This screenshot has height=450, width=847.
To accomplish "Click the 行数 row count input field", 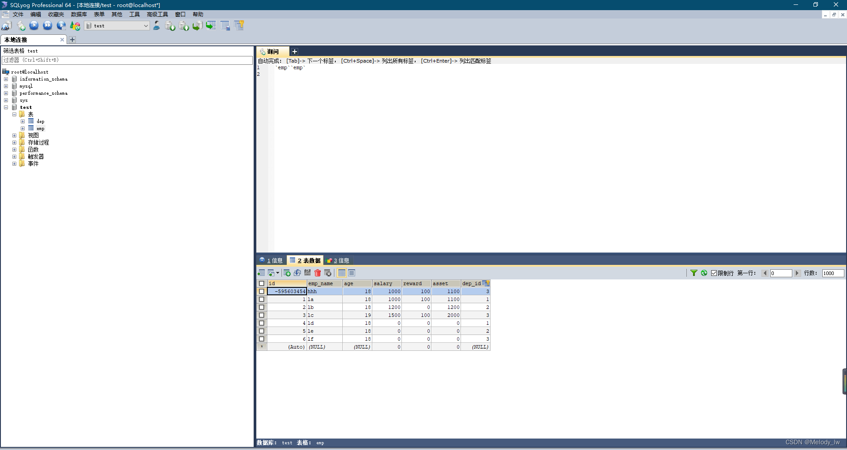I will (x=833, y=273).
